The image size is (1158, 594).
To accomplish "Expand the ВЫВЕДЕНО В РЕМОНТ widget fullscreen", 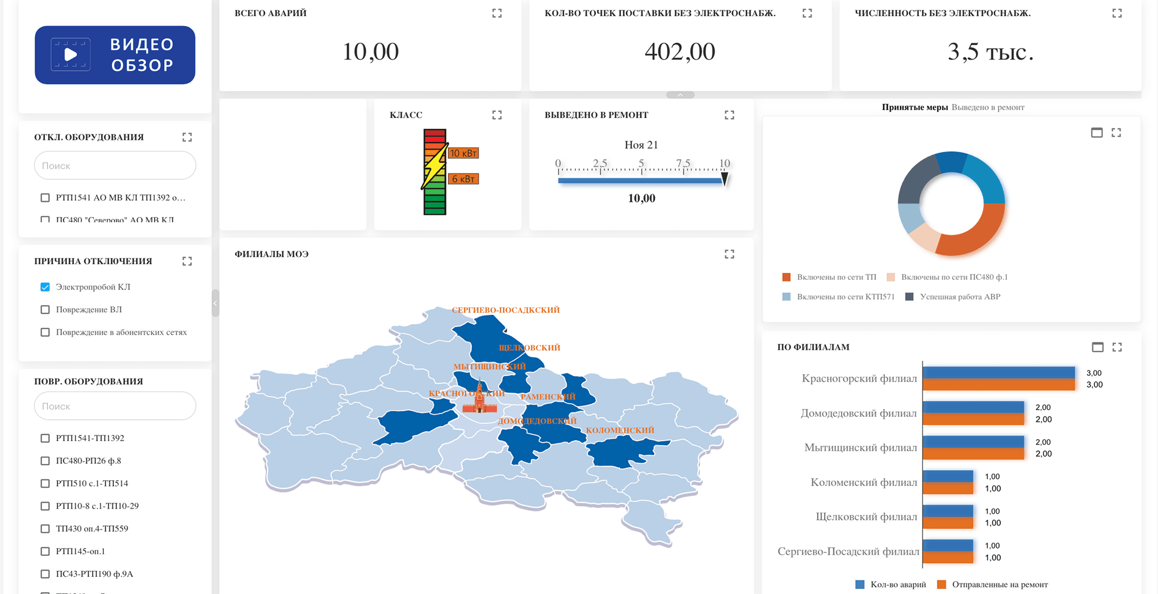I will pyautogui.click(x=729, y=115).
